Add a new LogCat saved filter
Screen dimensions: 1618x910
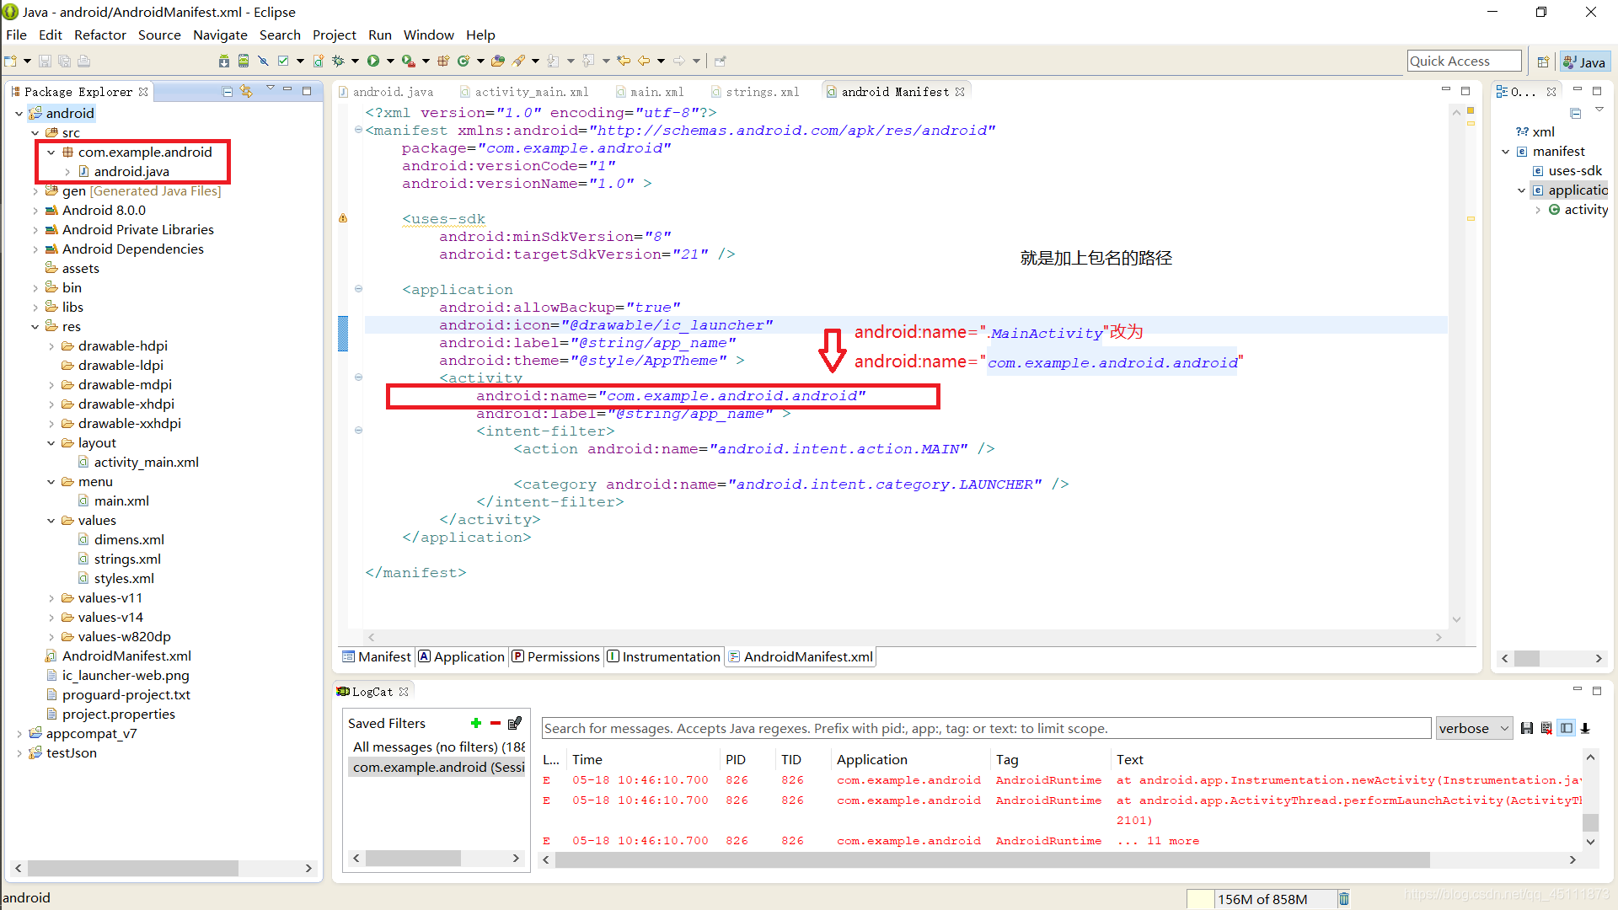click(x=476, y=723)
